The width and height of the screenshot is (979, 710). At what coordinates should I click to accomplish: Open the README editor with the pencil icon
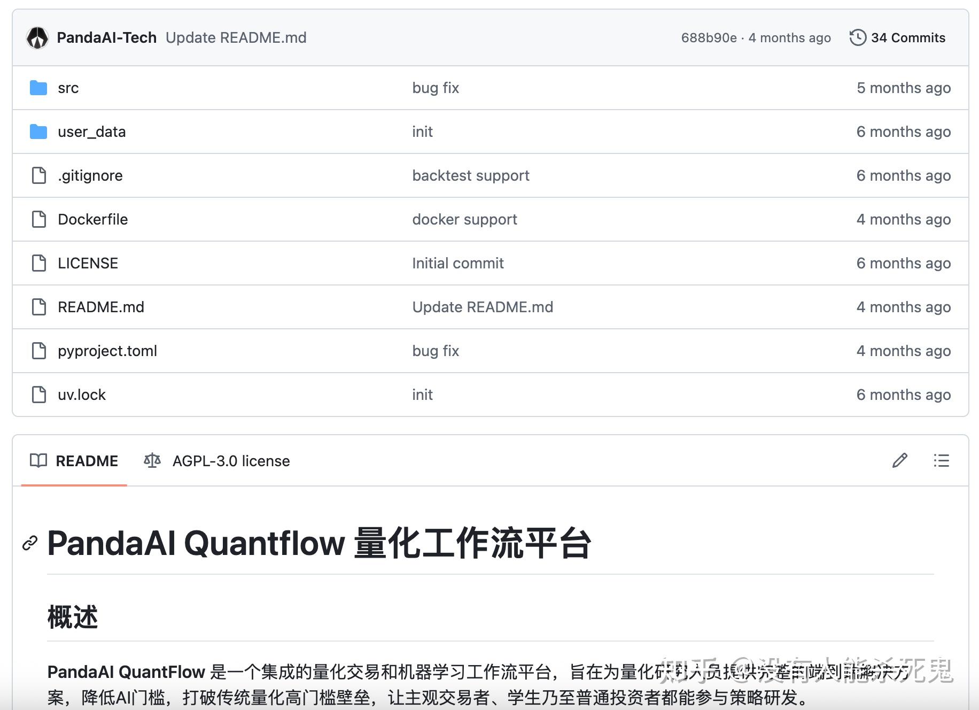(900, 460)
